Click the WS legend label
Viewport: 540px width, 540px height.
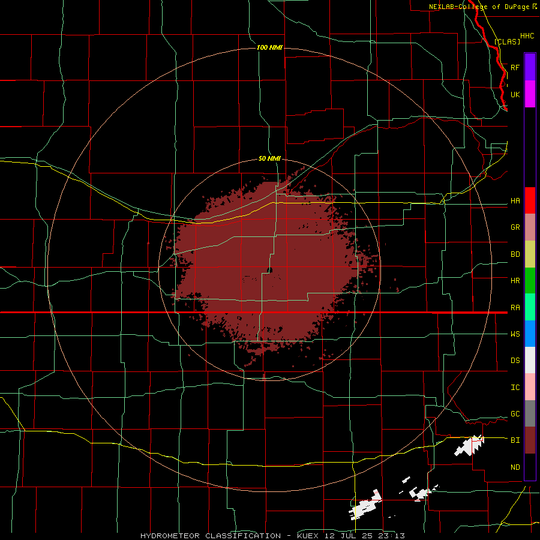[x=515, y=334]
